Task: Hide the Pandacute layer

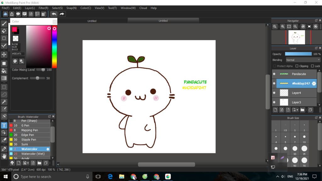Action: point(274,74)
